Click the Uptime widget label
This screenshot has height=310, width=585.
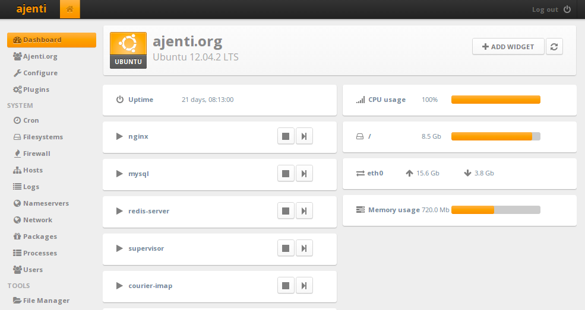coord(141,100)
